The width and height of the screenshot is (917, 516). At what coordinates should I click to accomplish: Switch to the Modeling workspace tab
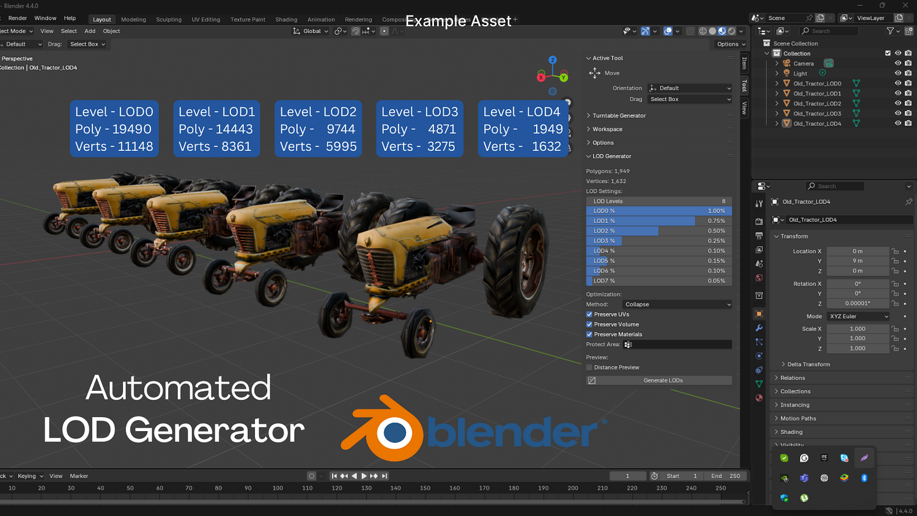[x=133, y=20]
